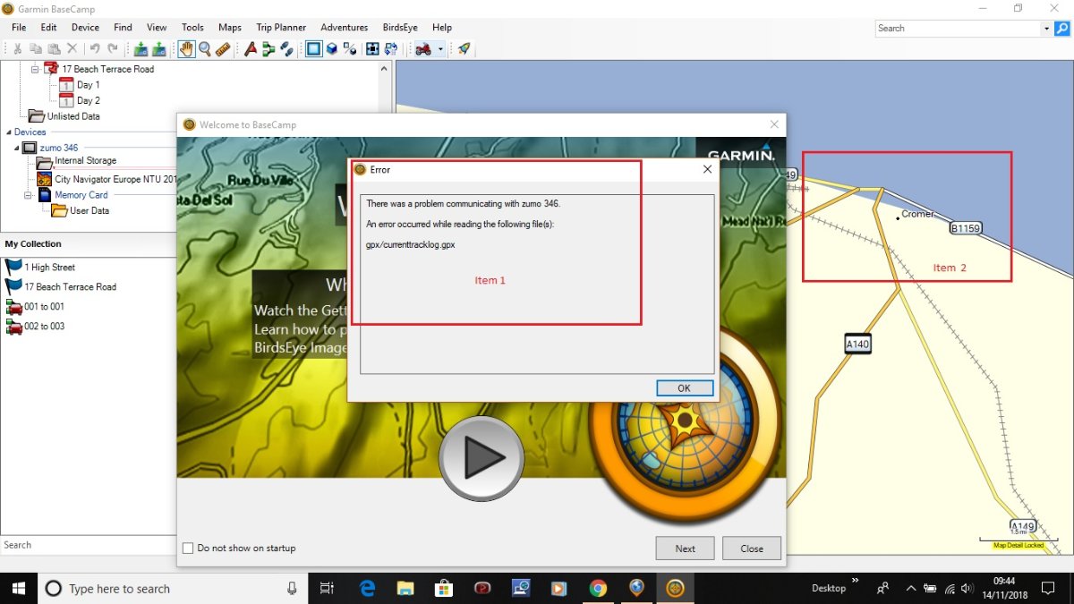The image size is (1074, 604).
Task: Click the Redo arrow icon
Action: pyautogui.click(x=113, y=49)
